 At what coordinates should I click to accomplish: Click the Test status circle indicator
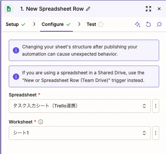(x=101, y=24)
